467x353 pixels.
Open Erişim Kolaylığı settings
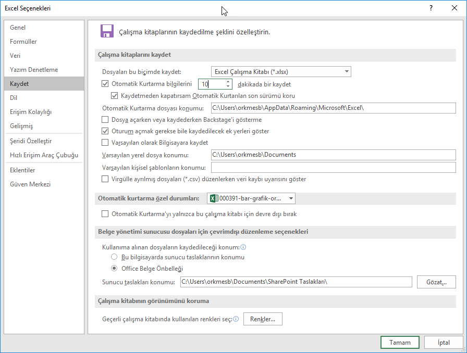click(44, 112)
